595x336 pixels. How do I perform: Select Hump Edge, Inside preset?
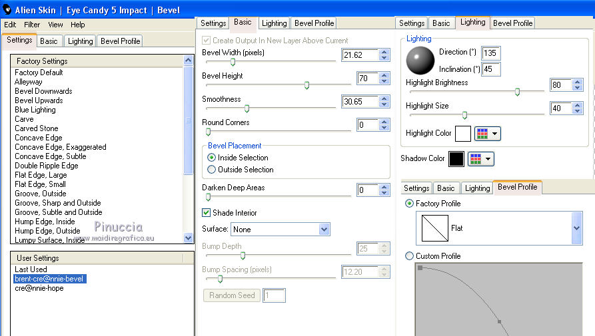(45, 222)
